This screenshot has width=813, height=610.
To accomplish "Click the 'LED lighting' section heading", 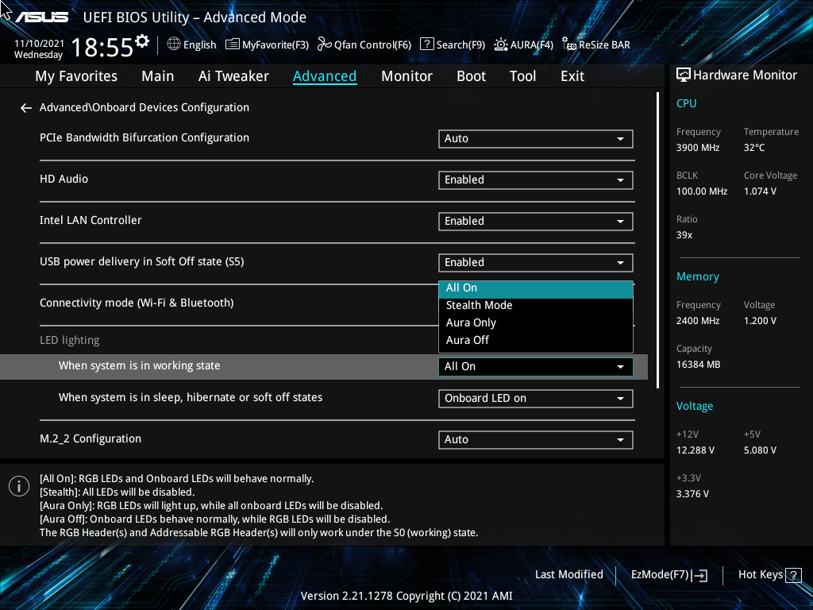I will click(70, 341).
